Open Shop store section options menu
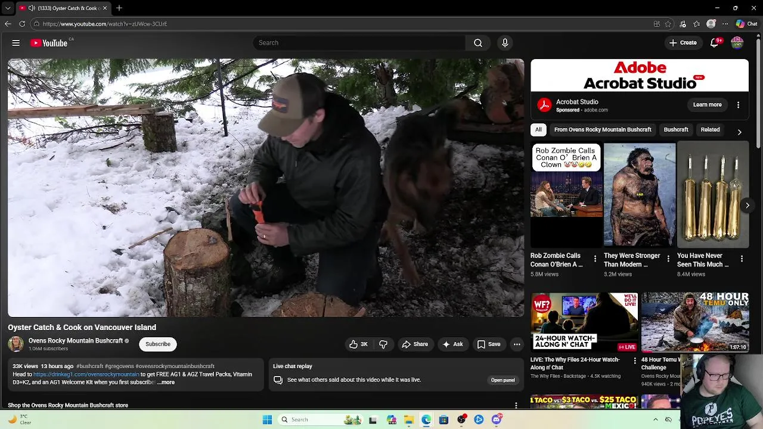 click(516, 405)
